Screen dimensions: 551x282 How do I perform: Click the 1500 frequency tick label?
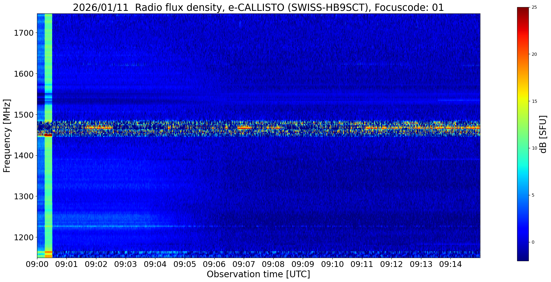(x=24, y=115)
